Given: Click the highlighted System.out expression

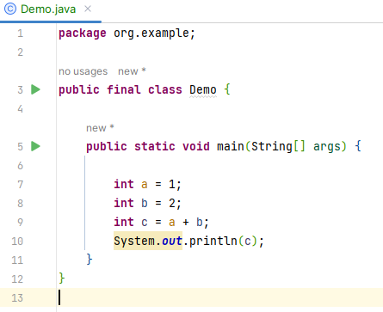Looking at the screenshot, I should point(148,241).
